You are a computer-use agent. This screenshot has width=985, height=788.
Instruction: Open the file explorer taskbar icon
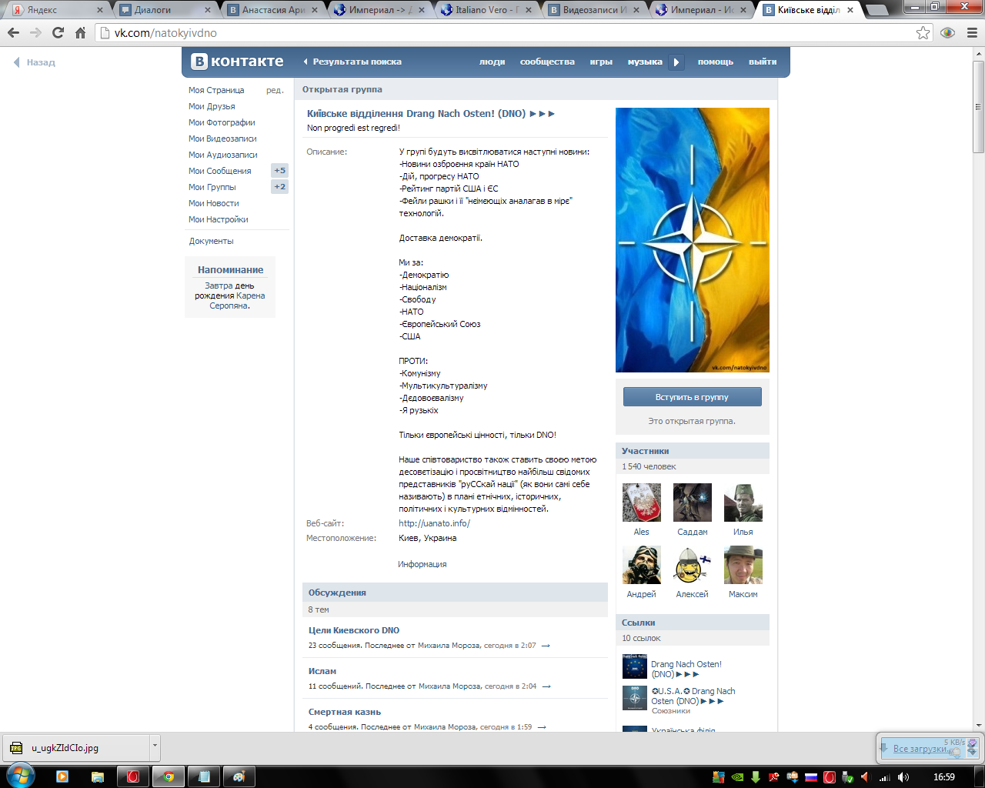[98, 776]
